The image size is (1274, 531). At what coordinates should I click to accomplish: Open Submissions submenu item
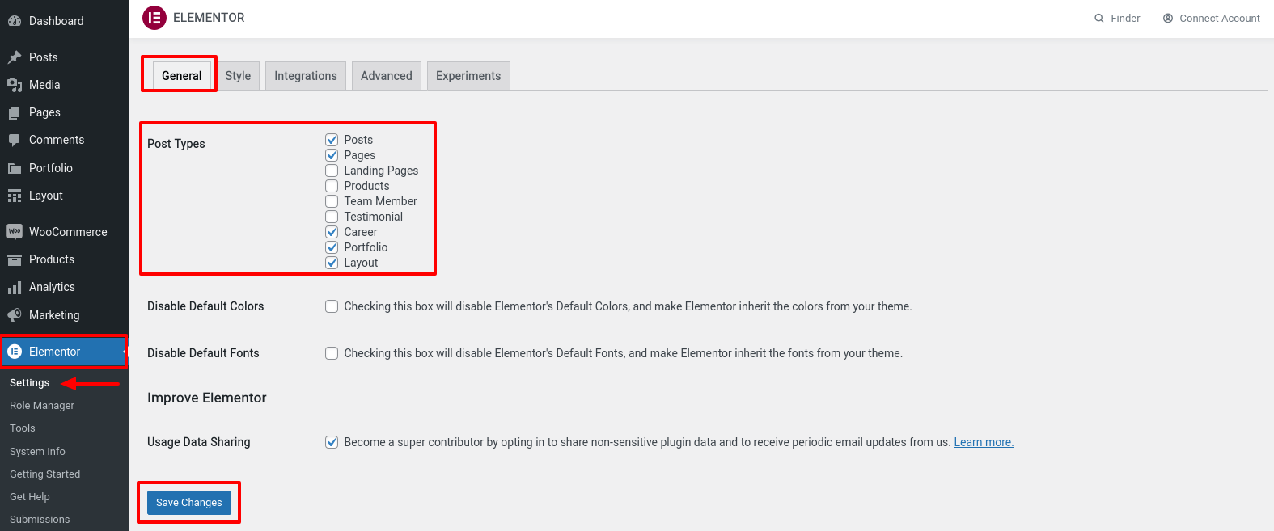(x=40, y=520)
